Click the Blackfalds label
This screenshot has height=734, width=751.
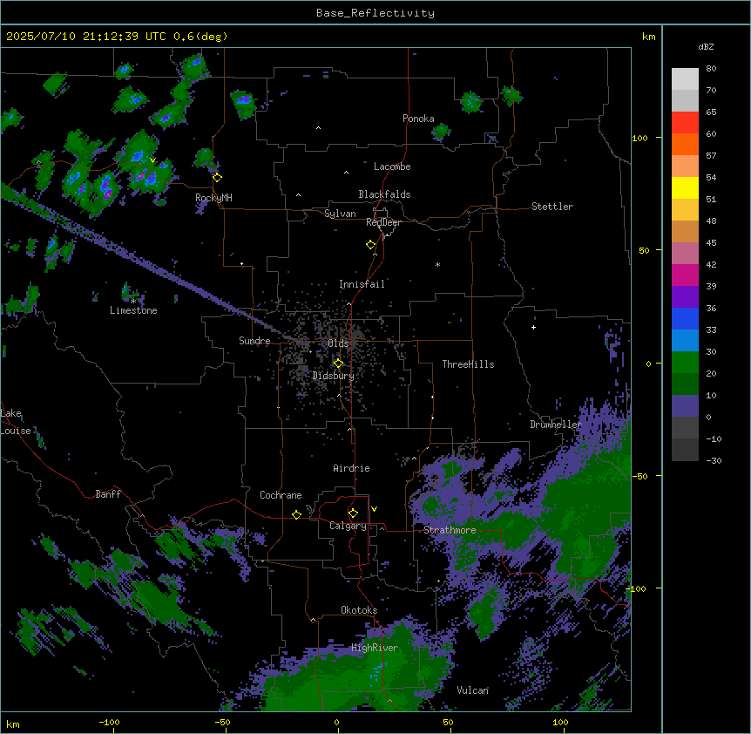coord(384,194)
